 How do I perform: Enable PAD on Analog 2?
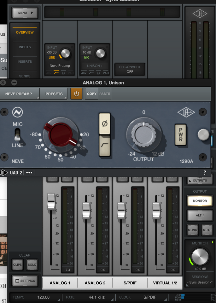(106, 73)
